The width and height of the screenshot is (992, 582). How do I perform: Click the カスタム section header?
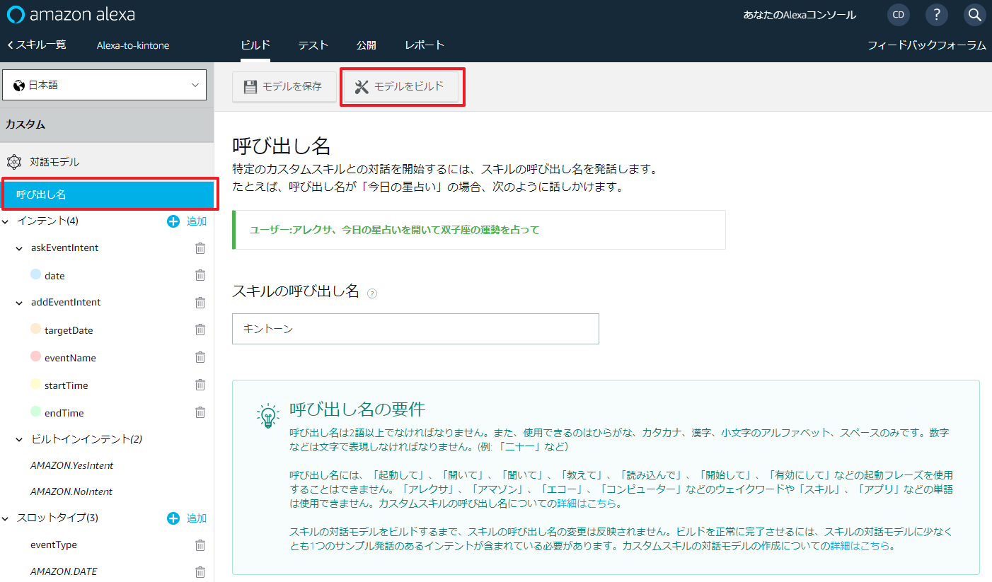point(107,124)
